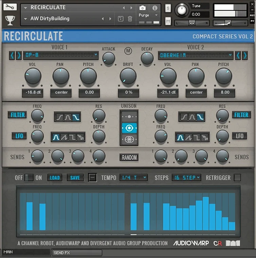256x258 pixels.
Task: Select sawtooth LFO waveform for Voice 1
Action: click(64, 137)
